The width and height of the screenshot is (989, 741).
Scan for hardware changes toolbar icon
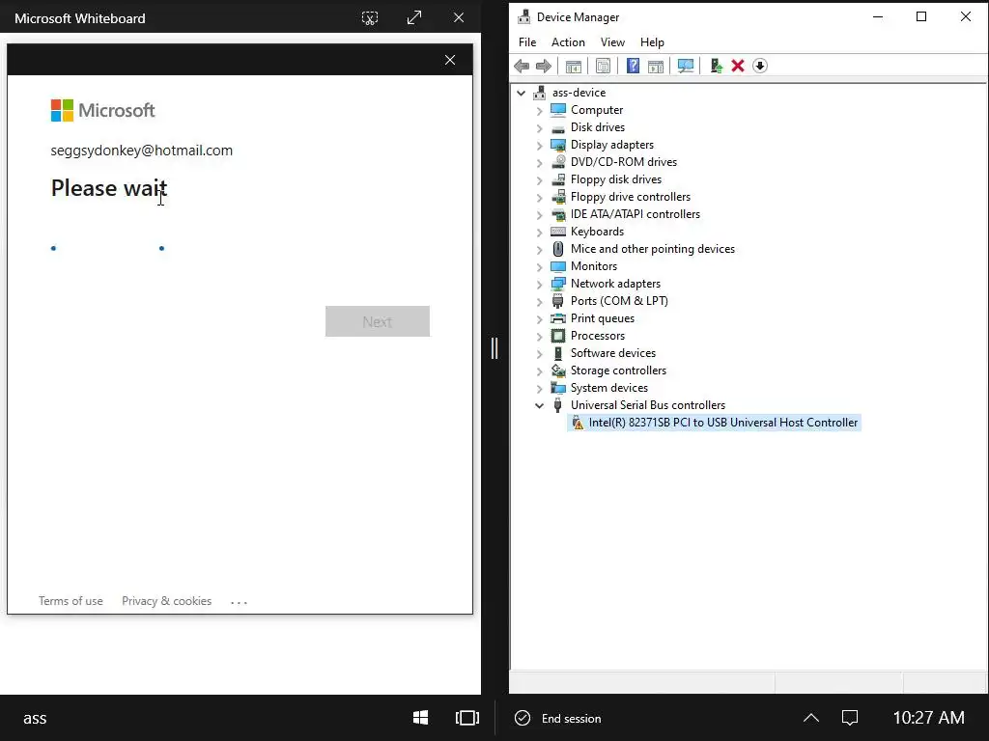686,66
